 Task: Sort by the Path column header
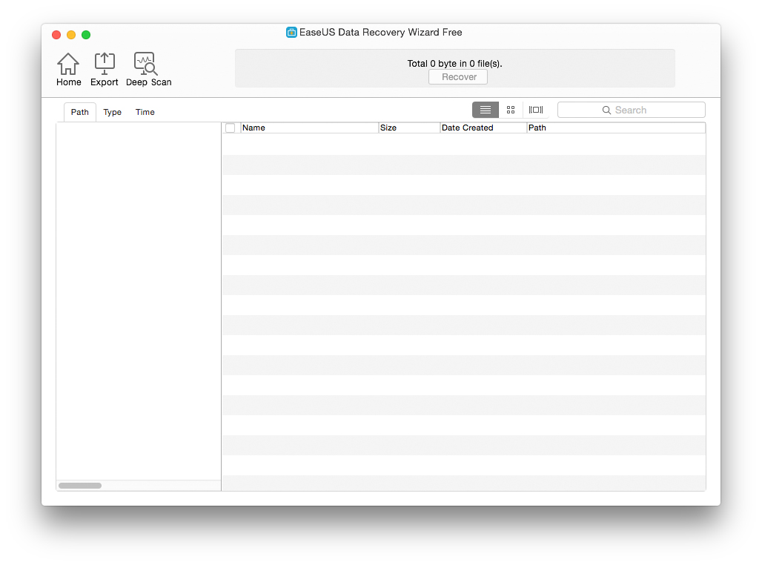coord(616,128)
